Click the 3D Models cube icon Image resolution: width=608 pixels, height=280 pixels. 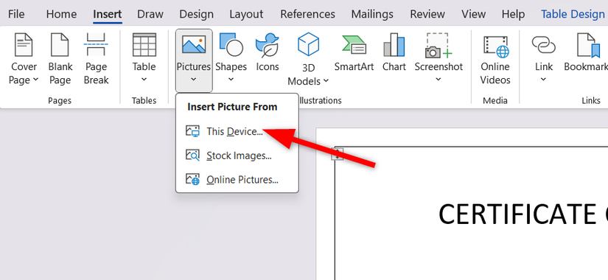(x=308, y=44)
